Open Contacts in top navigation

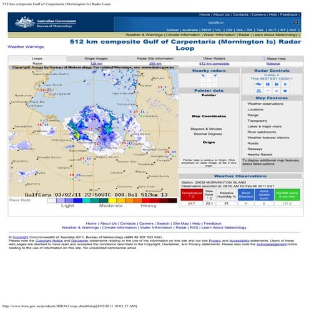(x=240, y=14)
